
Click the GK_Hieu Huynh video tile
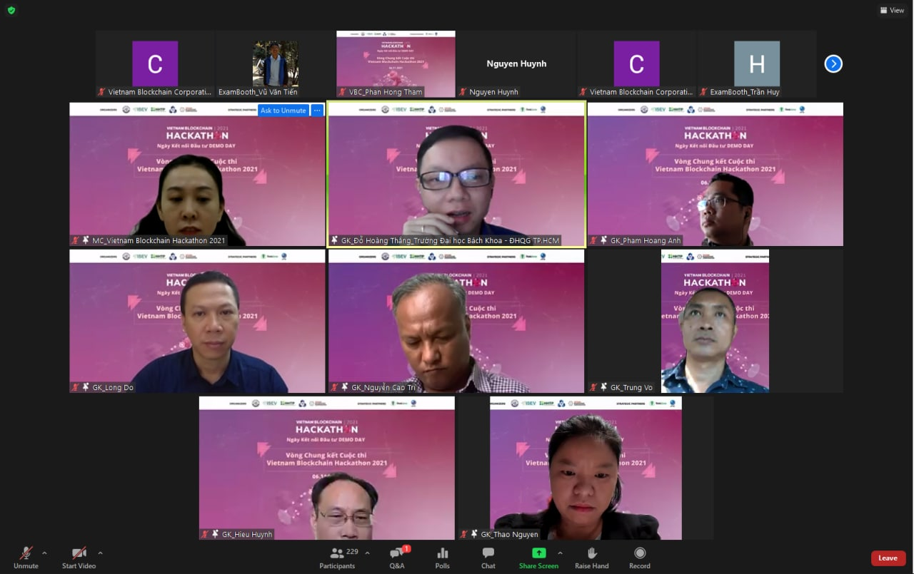pyautogui.click(x=327, y=468)
